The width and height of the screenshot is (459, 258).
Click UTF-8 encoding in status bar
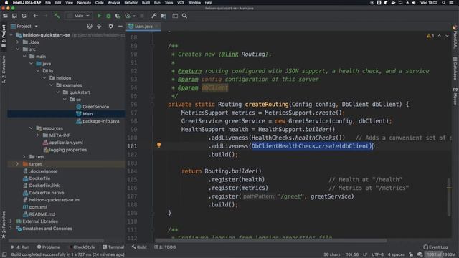click(377, 255)
